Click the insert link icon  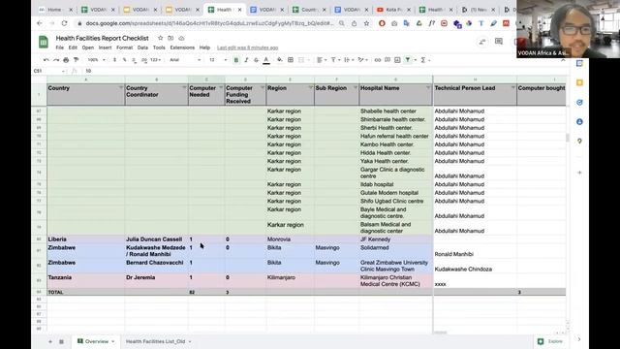[x=378, y=60]
